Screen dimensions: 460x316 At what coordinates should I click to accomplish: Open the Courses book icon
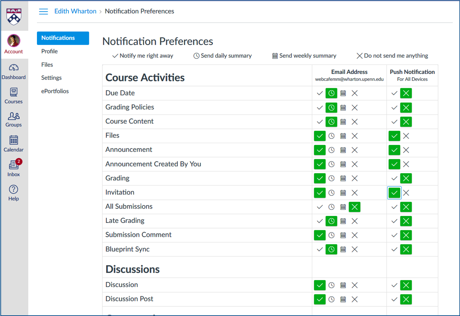(x=14, y=93)
